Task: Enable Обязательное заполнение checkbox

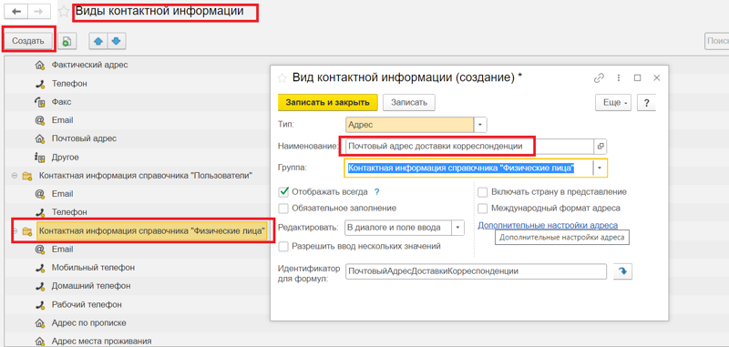Action: coord(283,208)
